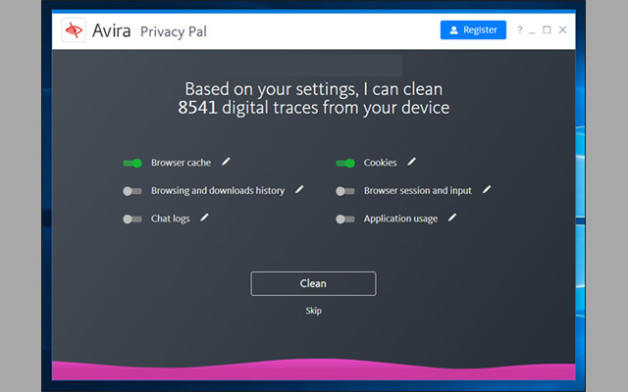Minimize the Privacy Pal window
This screenshot has height=392, width=628.
[x=533, y=30]
